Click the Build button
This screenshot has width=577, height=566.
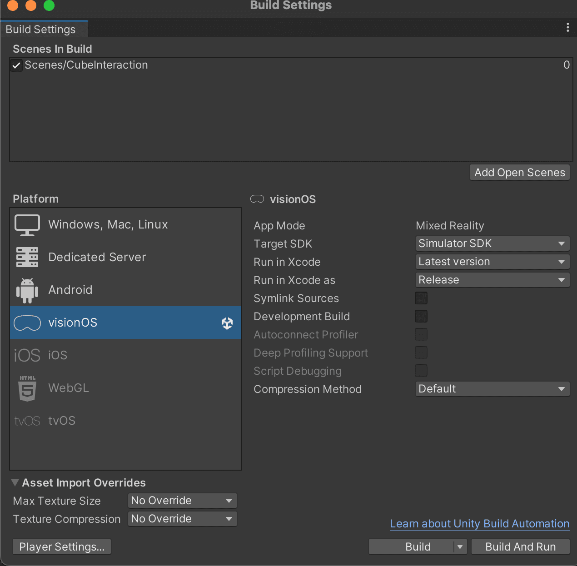click(412, 547)
